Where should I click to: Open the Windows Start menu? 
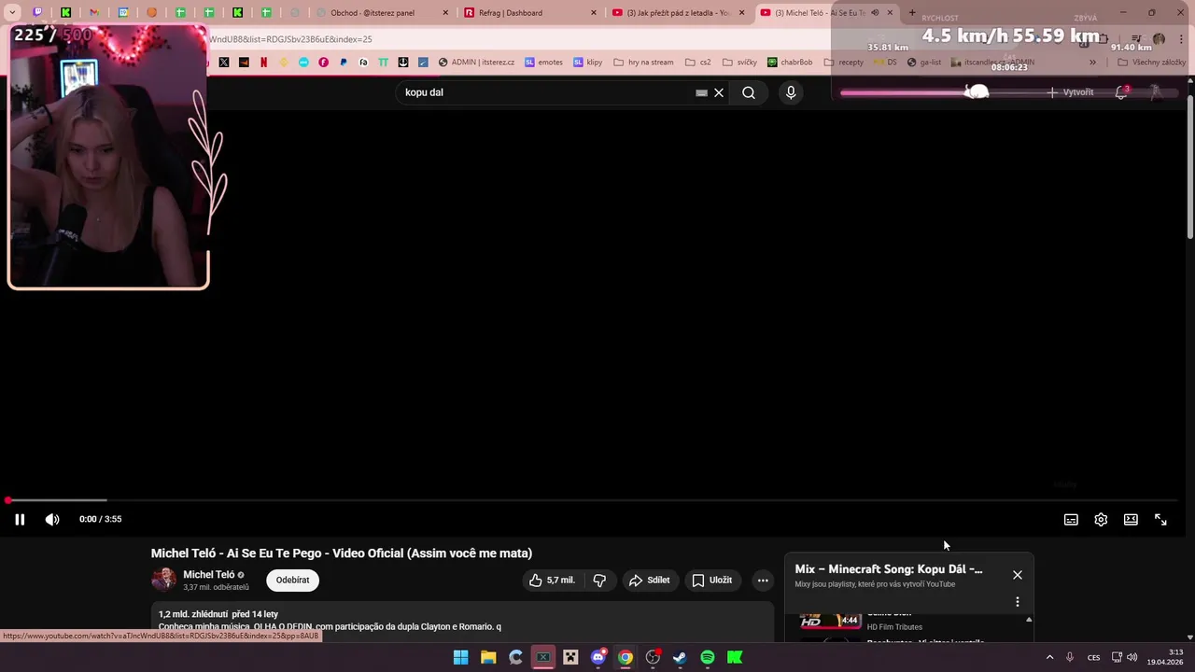pos(461,658)
